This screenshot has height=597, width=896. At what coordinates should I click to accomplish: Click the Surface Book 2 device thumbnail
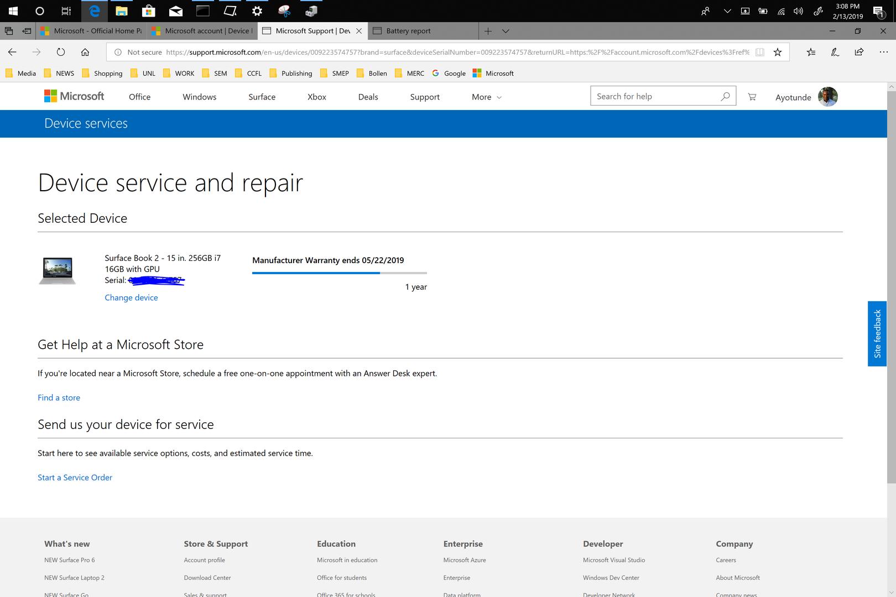pos(57,270)
